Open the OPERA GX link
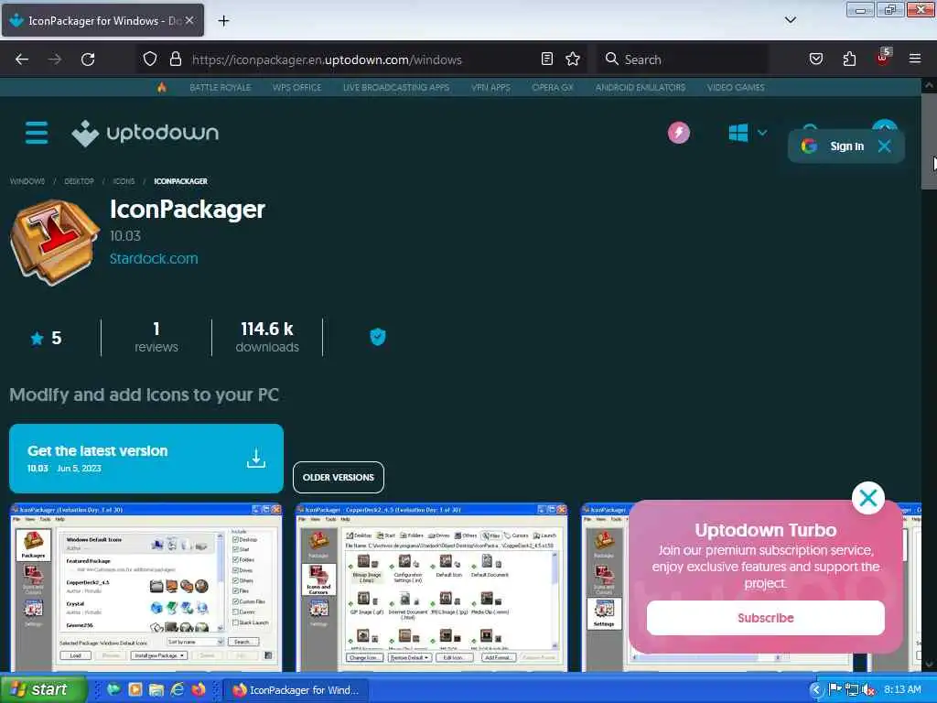The image size is (937, 703). pos(553,87)
